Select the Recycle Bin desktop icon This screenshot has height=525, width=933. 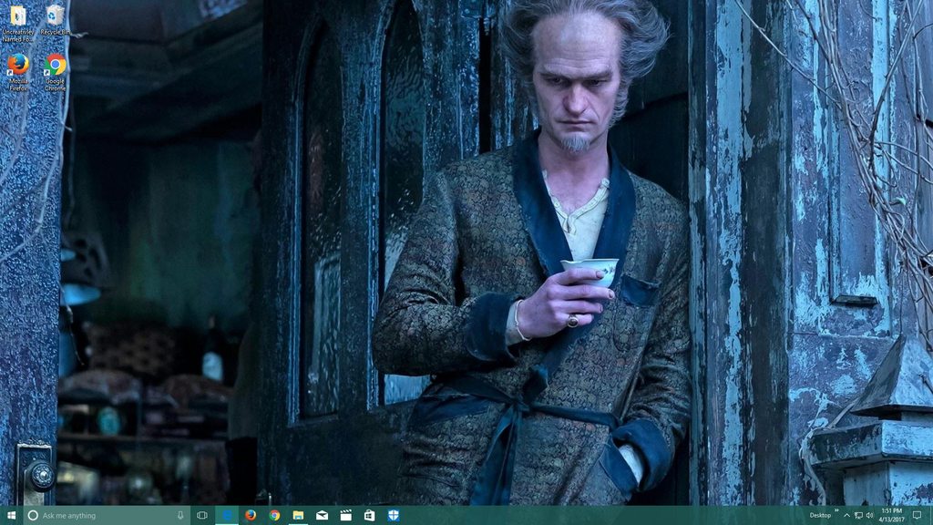click(x=55, y=22)
